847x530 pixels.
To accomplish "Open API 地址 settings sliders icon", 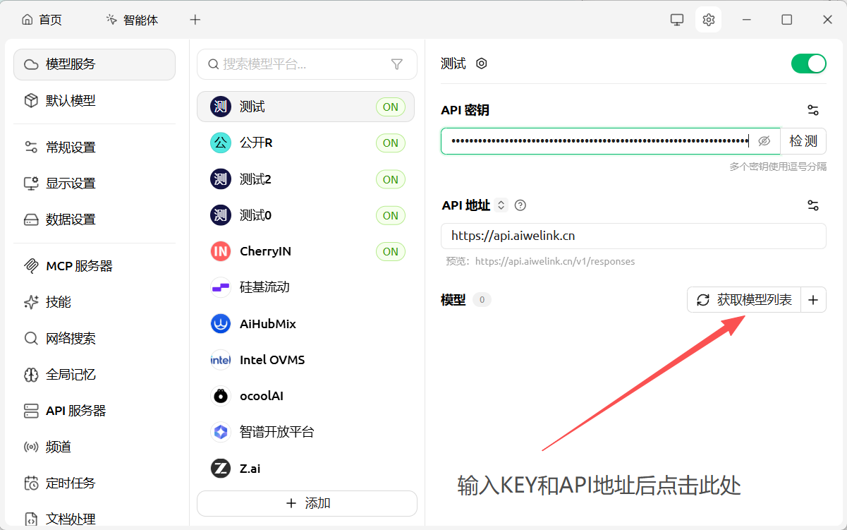I will point(813,205).
